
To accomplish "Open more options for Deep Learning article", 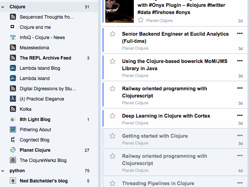I will point(239,116).
